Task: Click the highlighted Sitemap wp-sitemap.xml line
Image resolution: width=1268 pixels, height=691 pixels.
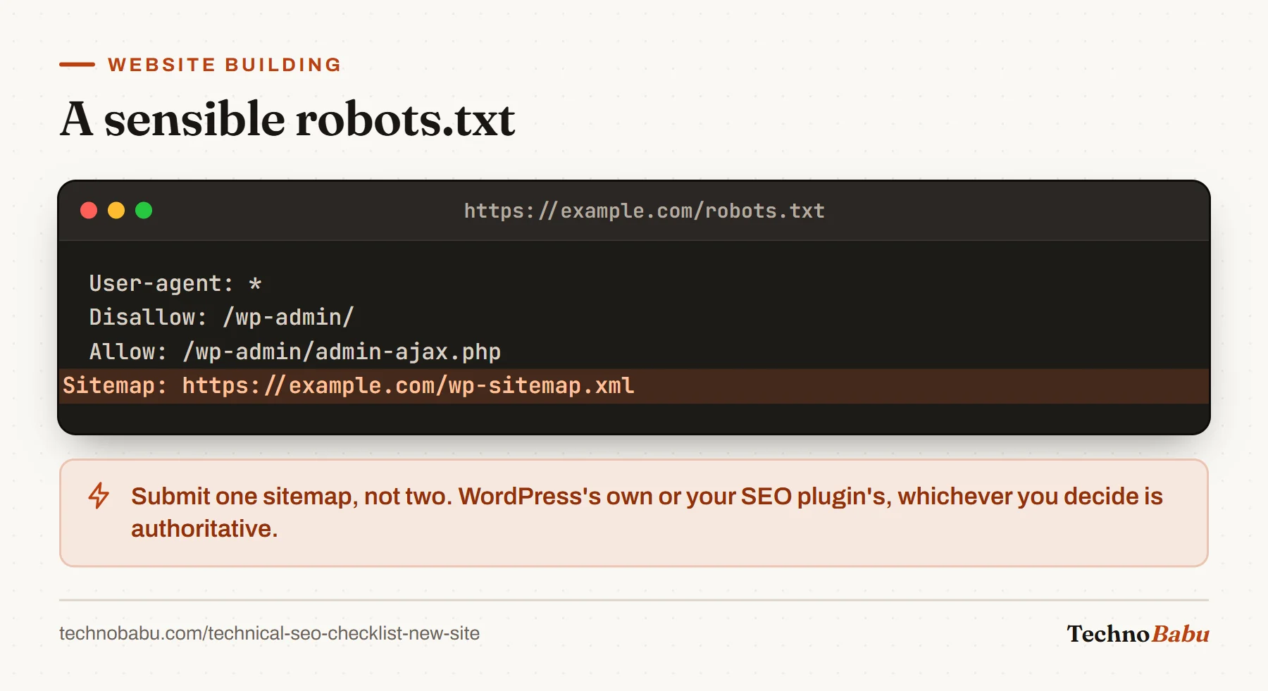Action: click(x=634, y=386)
